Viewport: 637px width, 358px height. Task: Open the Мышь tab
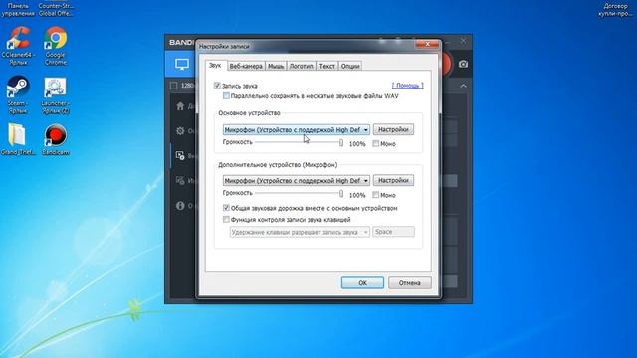pyautogui.click(x=276, y=66)
